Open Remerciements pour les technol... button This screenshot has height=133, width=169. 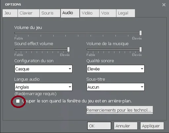coord(120,110)
